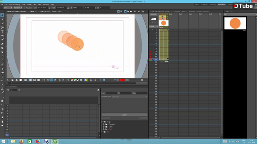Viewport: 257px width, 144px height.
Task: Select the Type tool (T icon)
Action: point(2,32)
